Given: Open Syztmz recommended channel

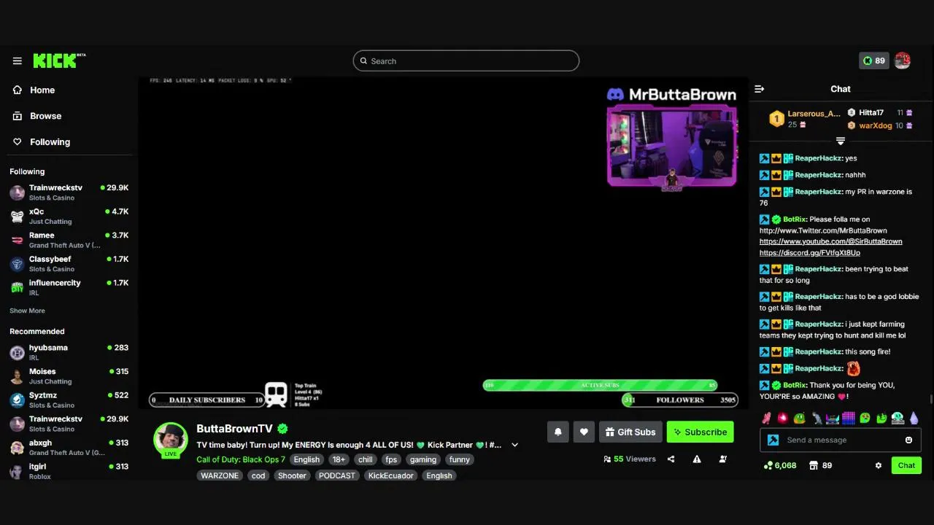Looking at the screenshot, I should [69, 400].
